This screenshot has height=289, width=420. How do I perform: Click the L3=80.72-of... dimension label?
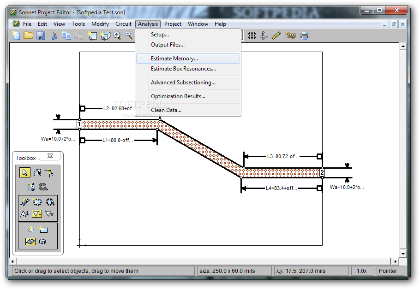[282, 156]
